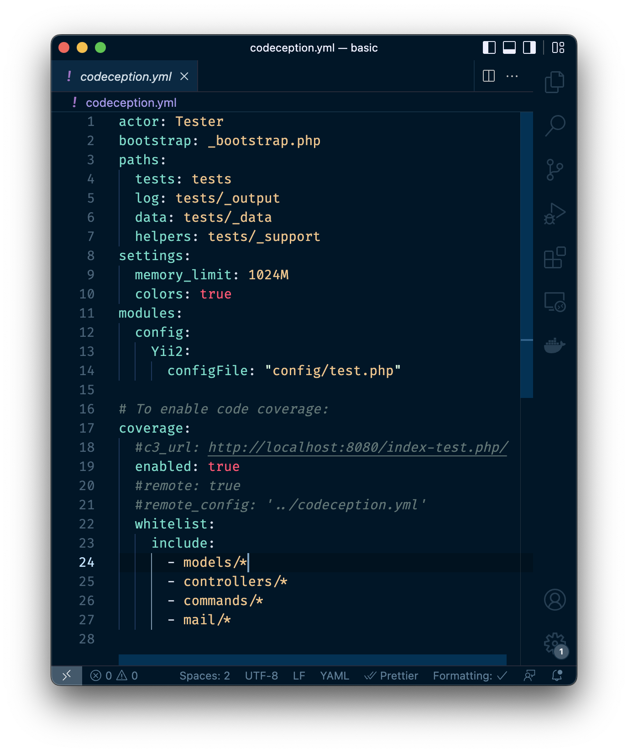Click the Prettier status bar button

coord(391,676)
